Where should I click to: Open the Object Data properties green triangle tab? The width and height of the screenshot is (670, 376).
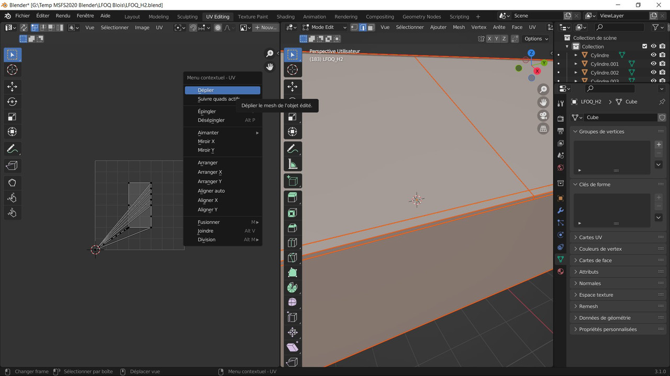pyautogui.click(x=561, y=259)
